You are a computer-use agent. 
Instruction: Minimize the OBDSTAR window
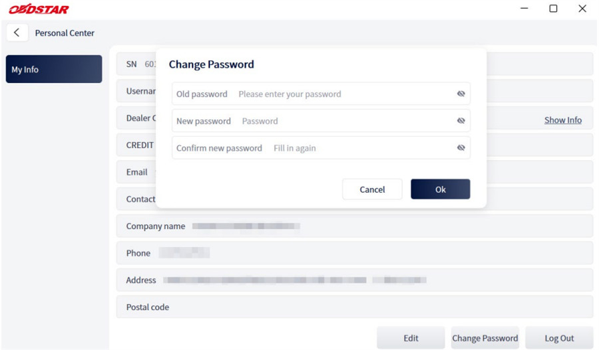point(524,9)
